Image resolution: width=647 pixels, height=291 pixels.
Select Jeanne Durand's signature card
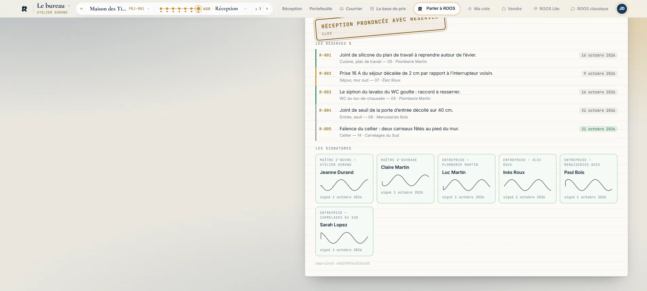click(x=344, y=179)
